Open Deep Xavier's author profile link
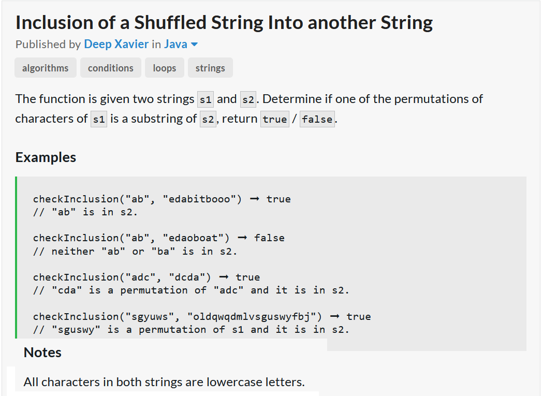The image size is (542, 396). coord(116,45)
